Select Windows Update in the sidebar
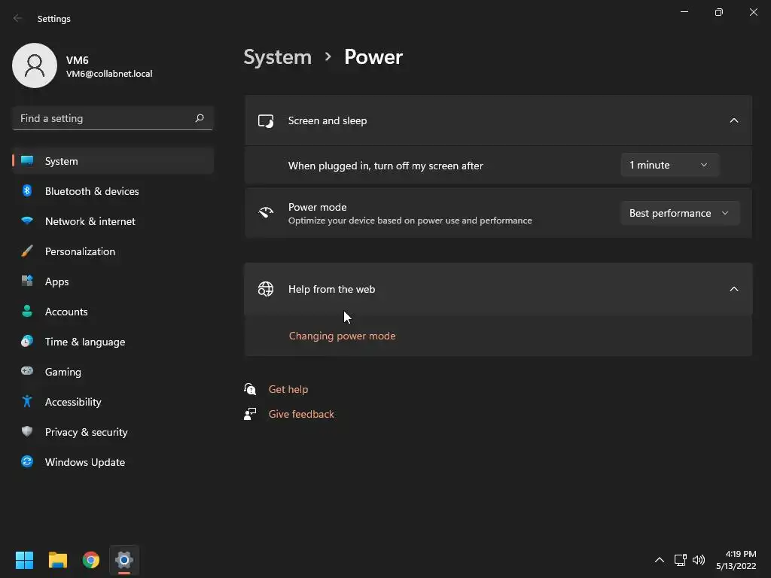The height and width of the screenshot is (578, 771). click(x=85, y=462)
